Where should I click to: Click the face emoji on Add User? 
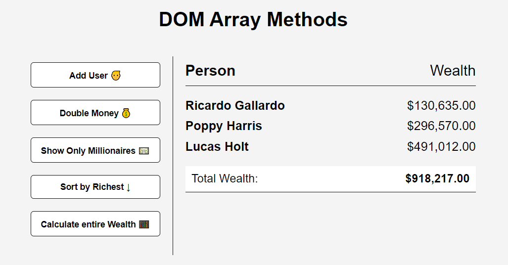tap(116, 76)
